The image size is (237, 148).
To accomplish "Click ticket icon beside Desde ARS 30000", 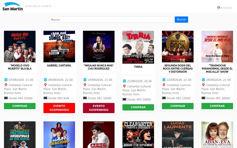I will (203, 98).
